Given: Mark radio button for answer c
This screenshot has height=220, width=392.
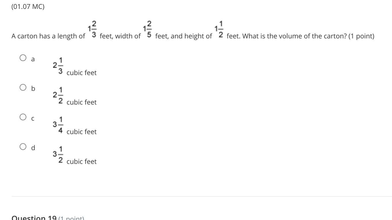Looking at the screenshot, I should 23,117.
